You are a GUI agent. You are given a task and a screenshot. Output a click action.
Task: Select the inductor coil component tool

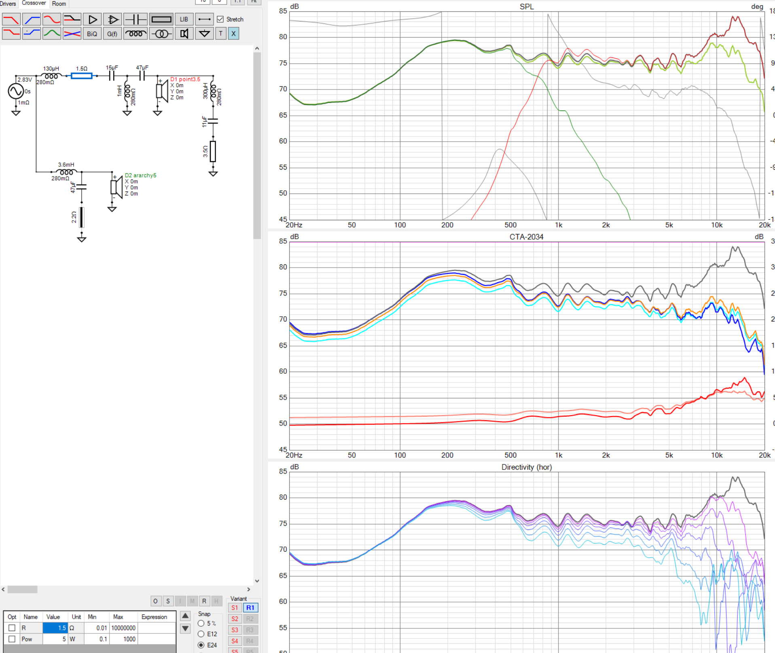click(x=135, y=34)
